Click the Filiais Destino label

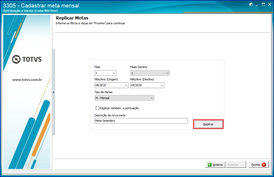(139, 67)
